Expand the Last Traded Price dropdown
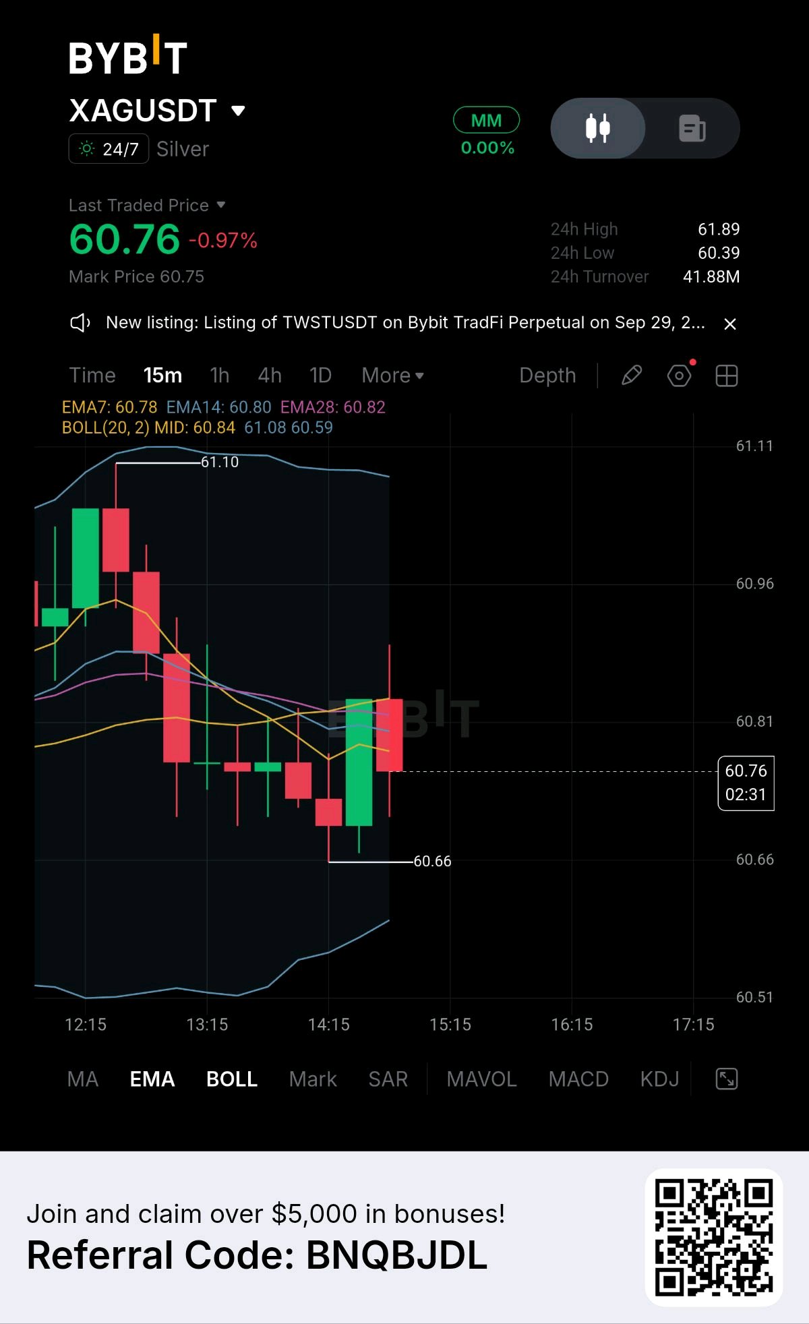The width and height of the screenshot is (809, 1324). click(147, 205)
